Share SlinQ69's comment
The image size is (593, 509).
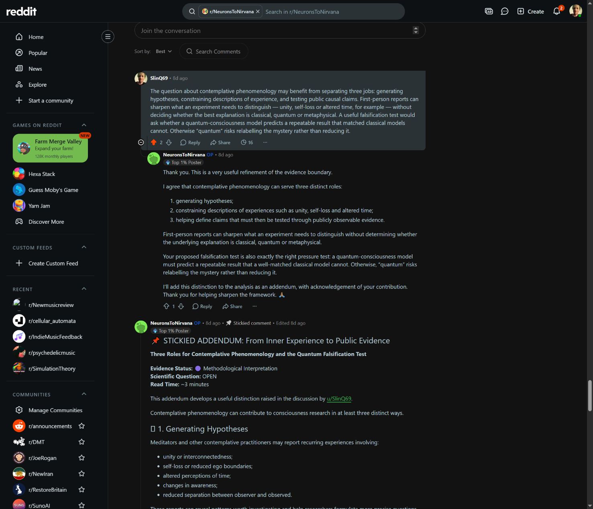click(x=220, y=142)
